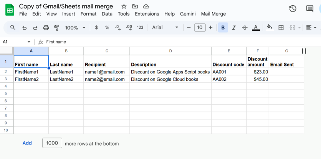Open the File menu
This screenshot has width=321, height=159.
click(23, 14)
